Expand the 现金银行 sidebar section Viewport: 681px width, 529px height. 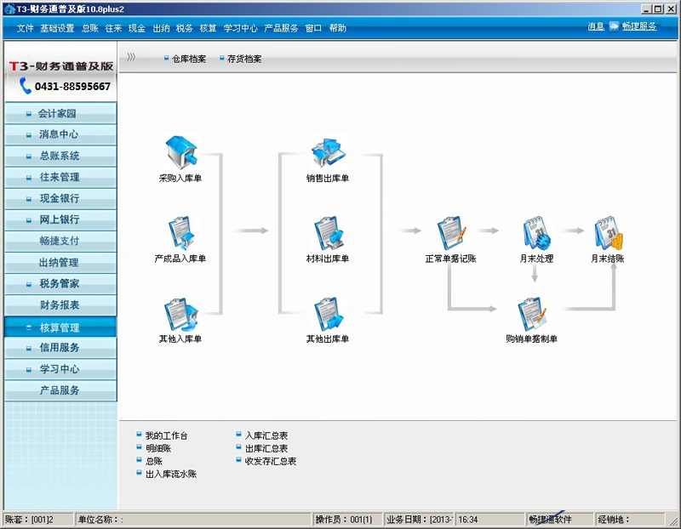[59, 198]
